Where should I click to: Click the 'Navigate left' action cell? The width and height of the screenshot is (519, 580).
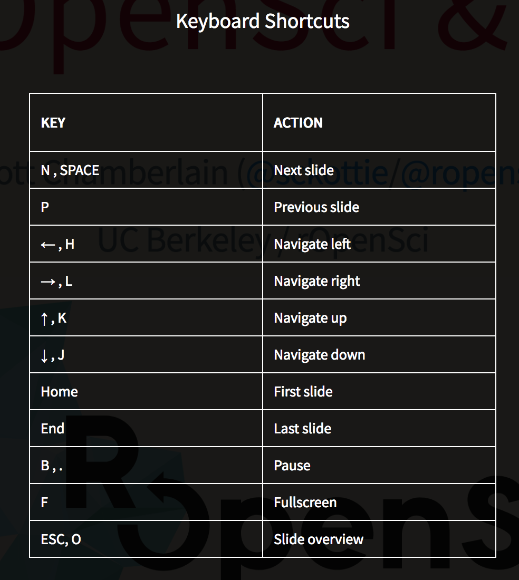click(x=379, y=244)
